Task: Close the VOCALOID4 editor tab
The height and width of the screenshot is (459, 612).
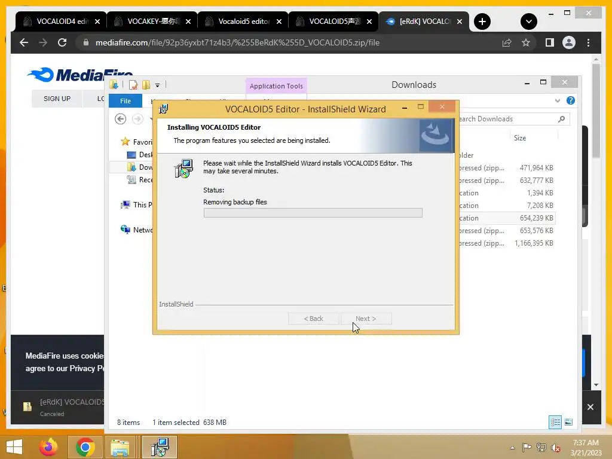Action: pyautogui.click(x=97, y=22)
